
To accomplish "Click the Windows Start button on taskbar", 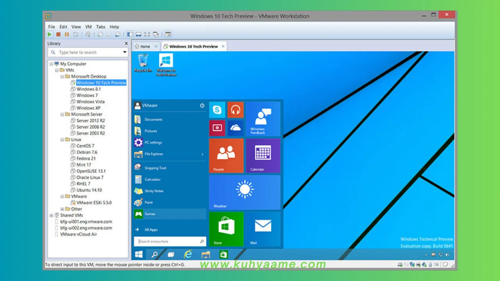I will click(x=139, y=254).
